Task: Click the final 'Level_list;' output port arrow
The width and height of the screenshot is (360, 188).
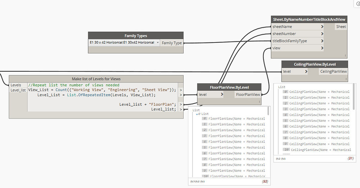Action: coord(181,109)
